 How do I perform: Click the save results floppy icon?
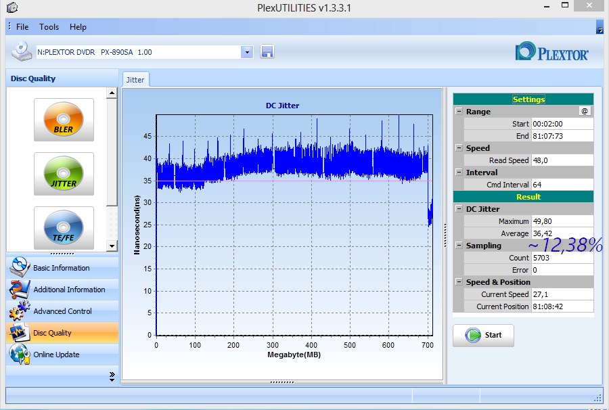[267, 51]
